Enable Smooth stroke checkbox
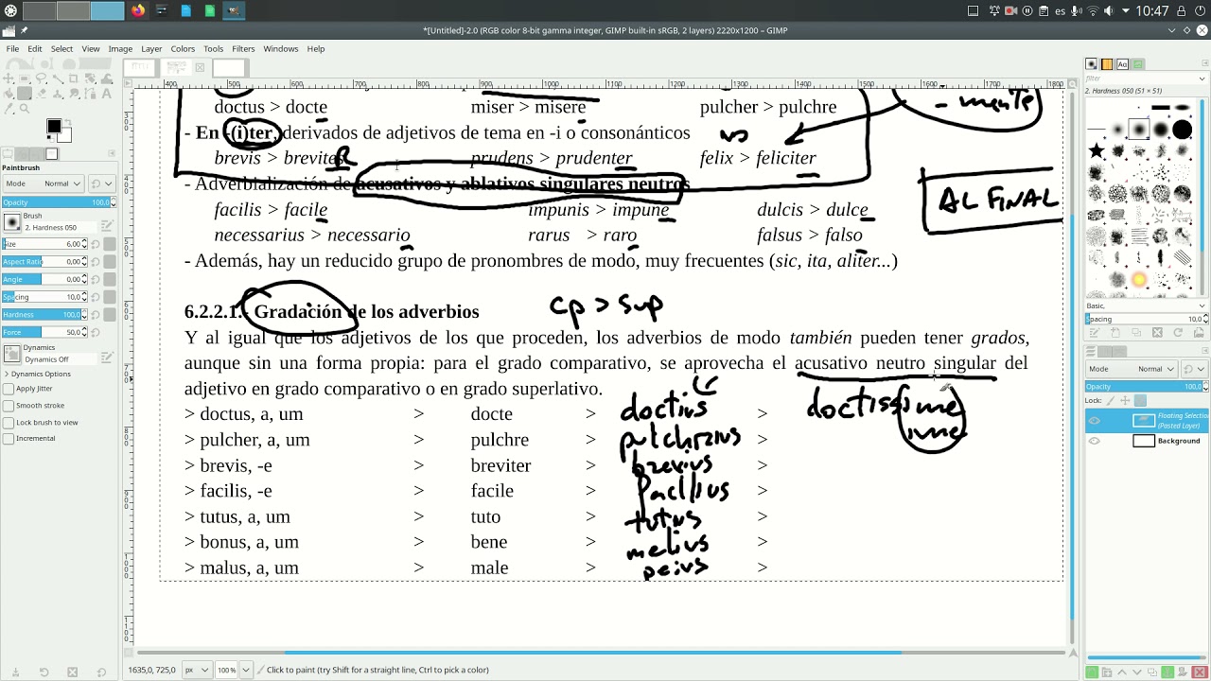This screenshot has width=1211, height=681. [x=9, y=406]
